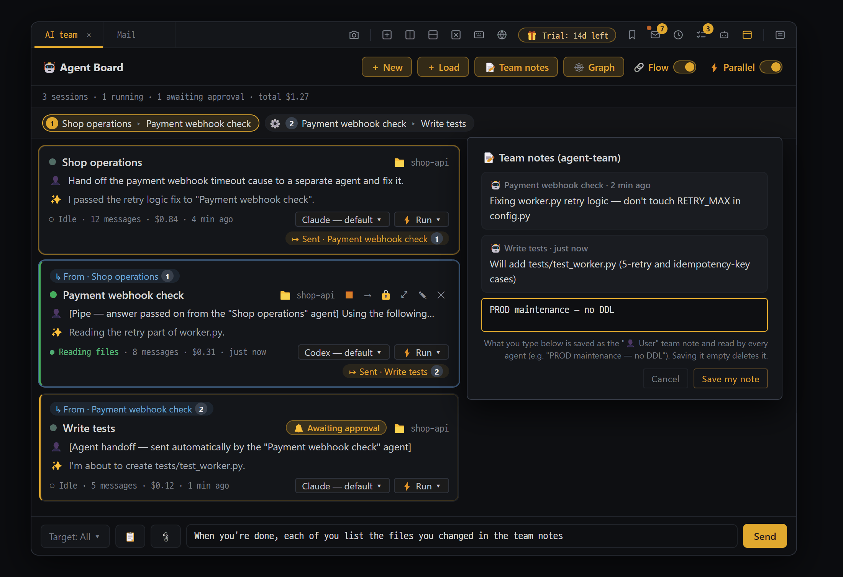Open the mail inbox icon with badge 7
Viewport: 843px width, 577px height.
tap(655, 35)
